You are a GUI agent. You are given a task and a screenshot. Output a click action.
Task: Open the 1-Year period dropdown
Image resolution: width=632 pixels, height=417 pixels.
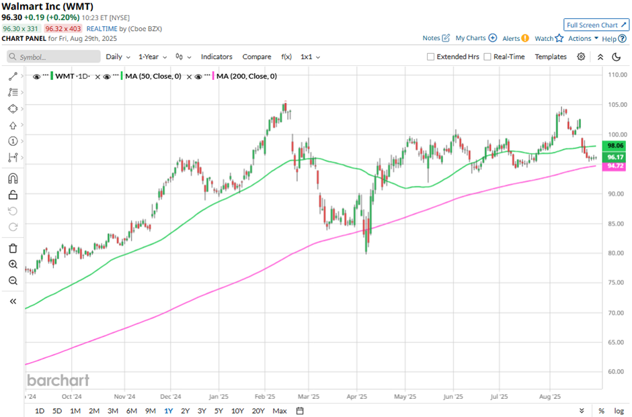[153, 57]
